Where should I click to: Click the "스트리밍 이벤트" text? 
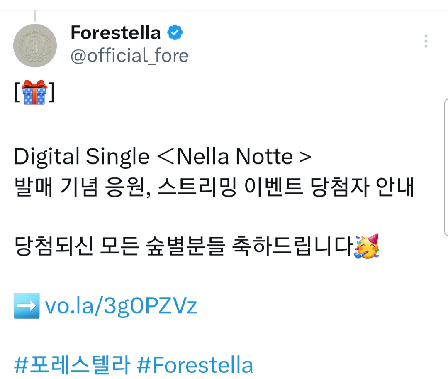(228, 188)
